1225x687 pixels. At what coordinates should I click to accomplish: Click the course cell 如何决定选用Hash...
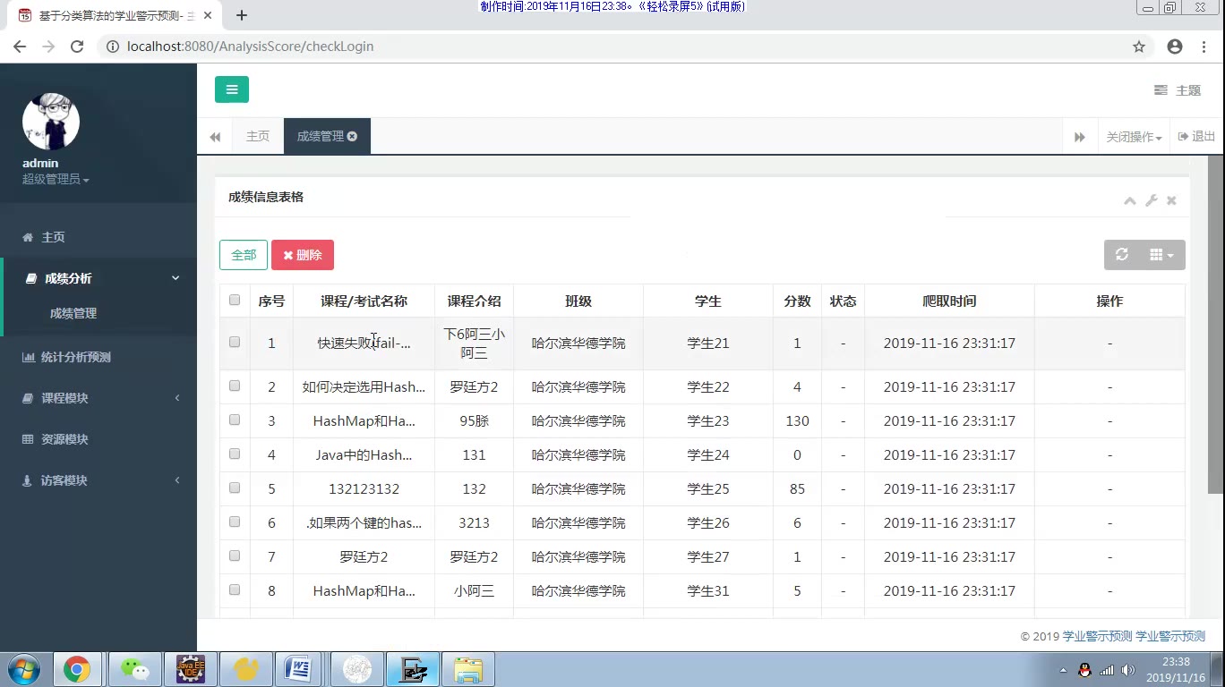pos(364,387)
